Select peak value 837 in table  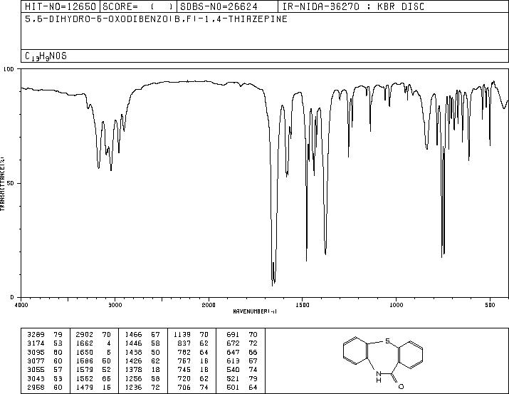pos(184,343)
